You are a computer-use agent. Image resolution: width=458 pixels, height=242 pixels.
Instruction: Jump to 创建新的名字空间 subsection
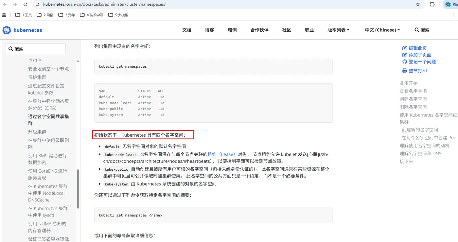tap(420, 130)
